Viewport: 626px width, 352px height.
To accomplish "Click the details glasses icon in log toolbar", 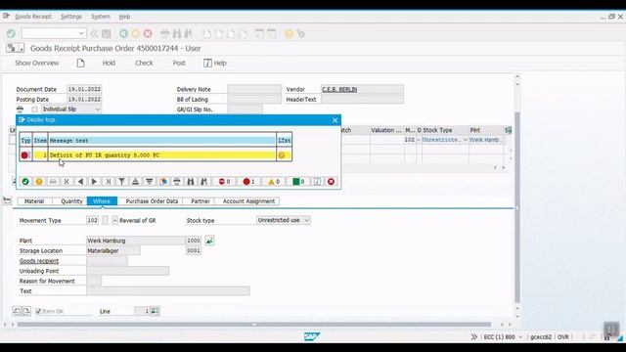I will [x=53, y=182].
